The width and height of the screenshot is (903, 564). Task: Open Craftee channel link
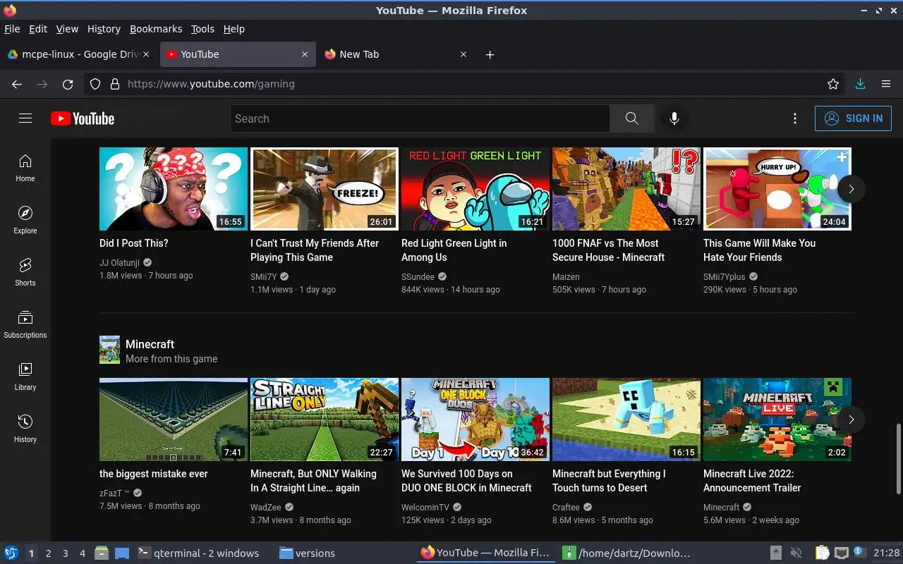(x=566, y=507)
